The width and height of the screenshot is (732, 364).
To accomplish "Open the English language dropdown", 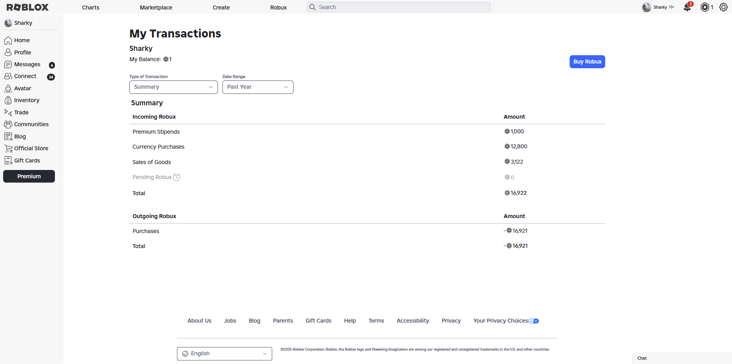I will point(224,354).
